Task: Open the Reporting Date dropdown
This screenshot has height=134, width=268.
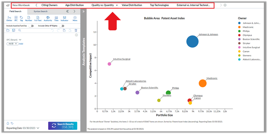Action: 38,128
